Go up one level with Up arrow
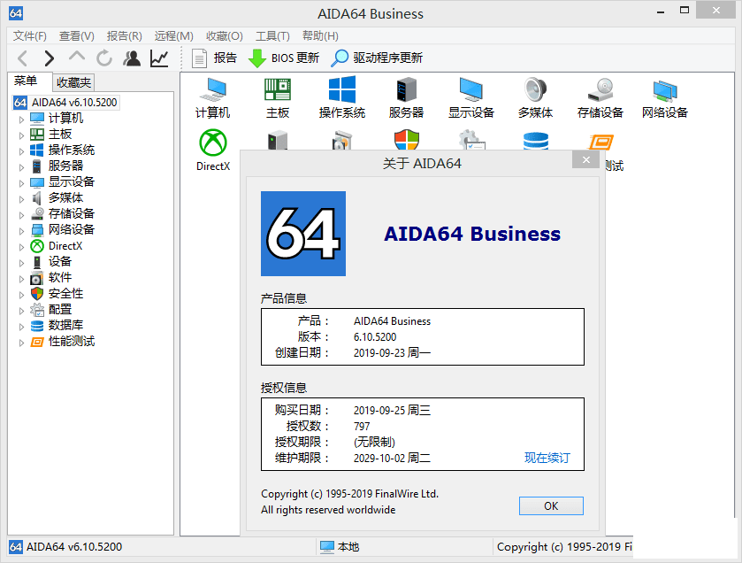Viewport: 742px width, 563px height. tap(77, 57)
